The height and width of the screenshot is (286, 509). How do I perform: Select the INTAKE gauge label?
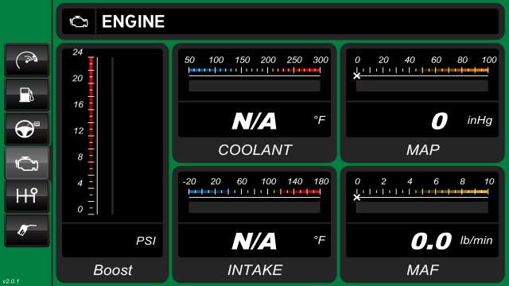coord(254,270)
